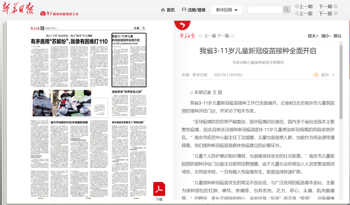Go to 下一期 next issue
Image resolution: width=350 pixels, height=205 pixels.
(x=325, y=7)
